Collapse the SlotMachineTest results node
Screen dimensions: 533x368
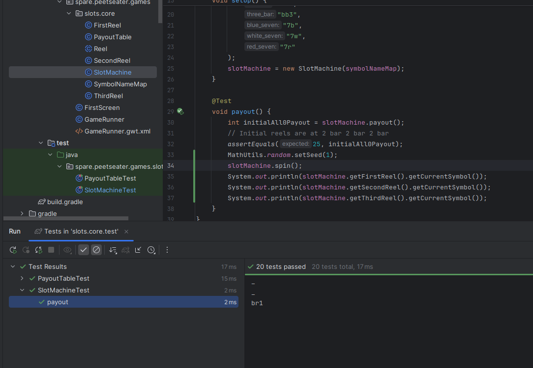(22, 290)
